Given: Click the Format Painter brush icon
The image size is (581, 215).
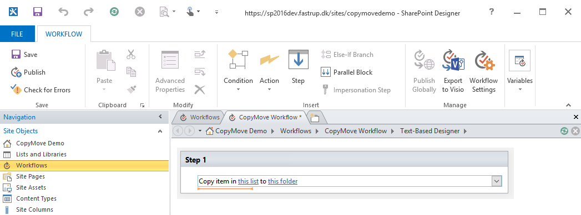Looking at the screenshot, I should (131, 89).
